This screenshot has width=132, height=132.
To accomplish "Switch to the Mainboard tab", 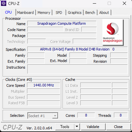I will pos(25,13).
